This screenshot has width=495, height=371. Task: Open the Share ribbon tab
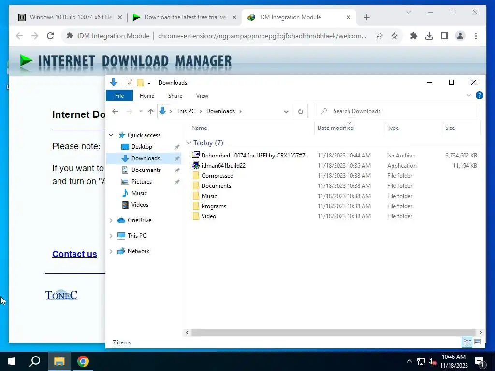point(175,96)
